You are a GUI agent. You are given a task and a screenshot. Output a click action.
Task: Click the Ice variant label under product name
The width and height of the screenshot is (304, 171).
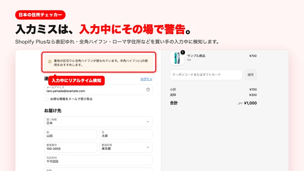[189, 60]
